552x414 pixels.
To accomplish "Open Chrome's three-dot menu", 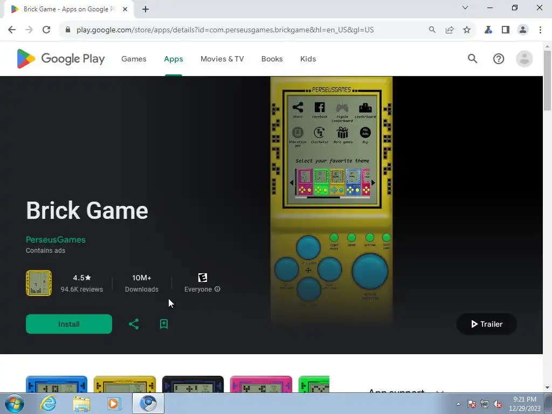I will click(x=540, y=30).
